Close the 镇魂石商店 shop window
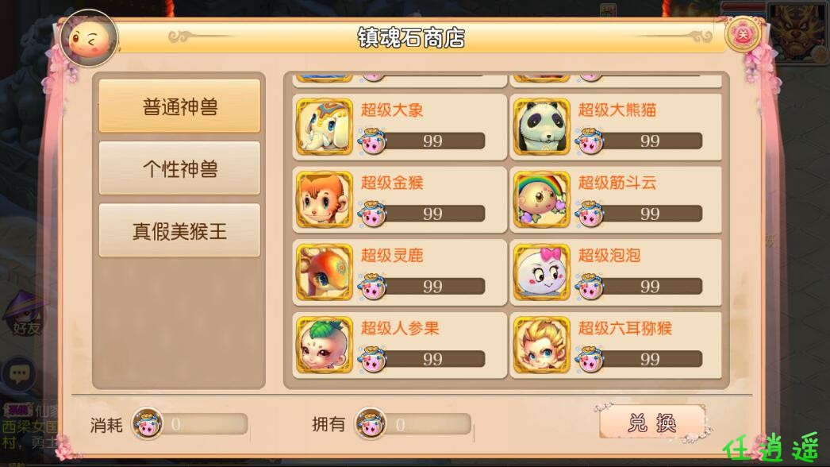This screenshot has height=467, width=830. click(743, 35)
